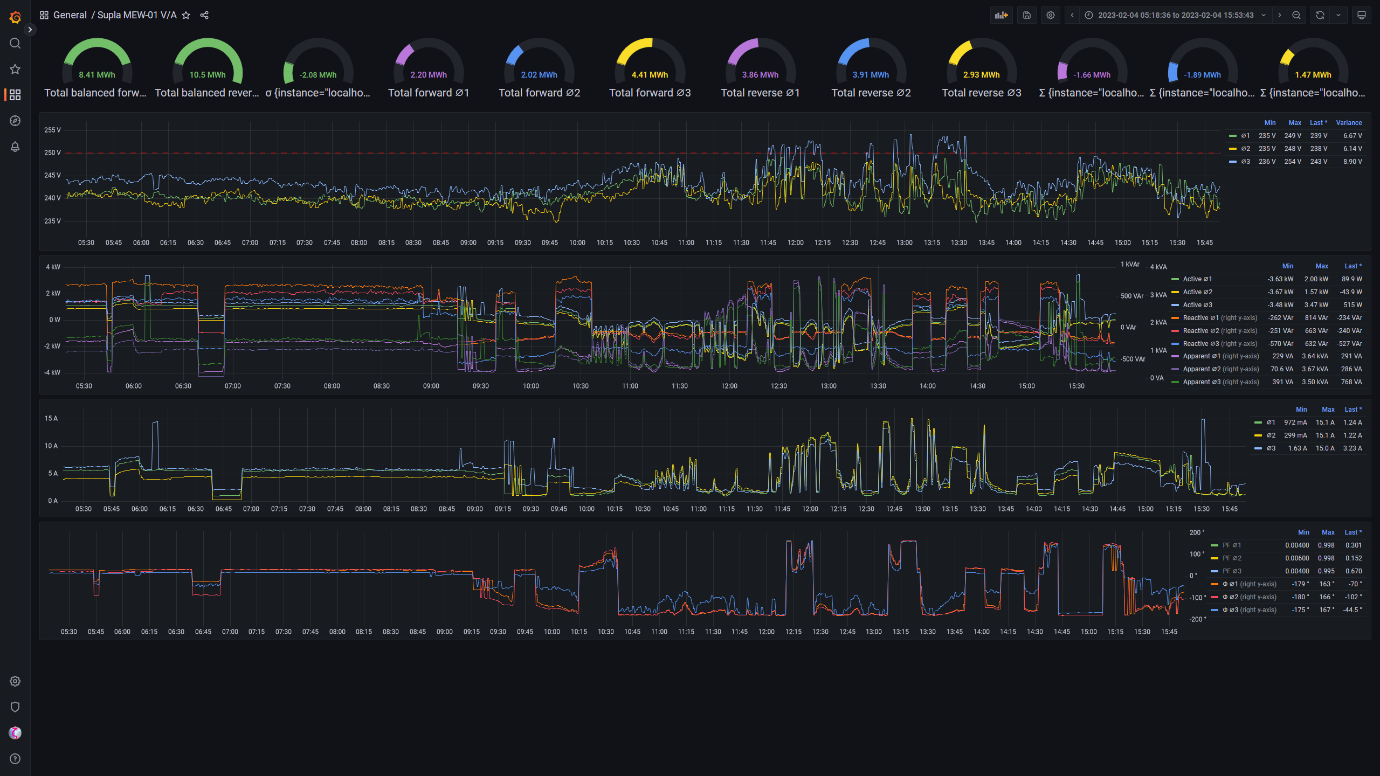This screenshot has height=776, width=1380.
Task: Open the Starred dashboards sidebar icon
Action: click(x=15, y=69)
